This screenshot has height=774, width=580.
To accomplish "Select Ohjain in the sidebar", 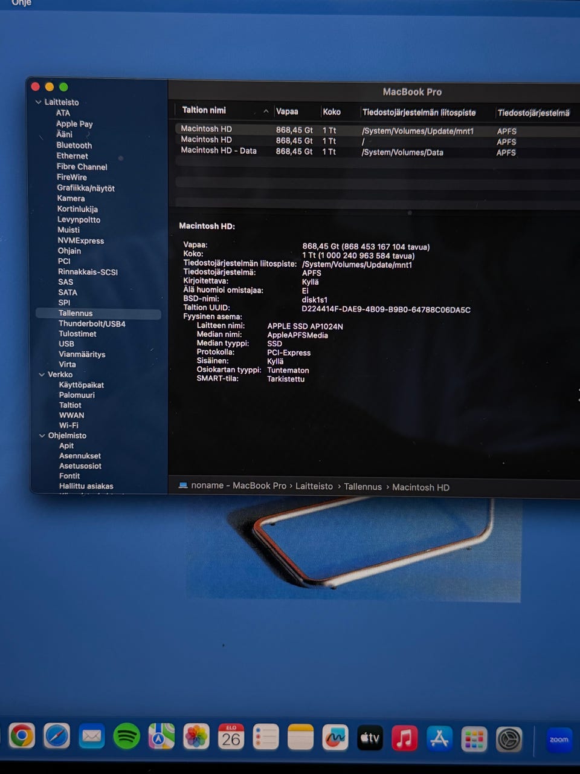I will [69, 251].
